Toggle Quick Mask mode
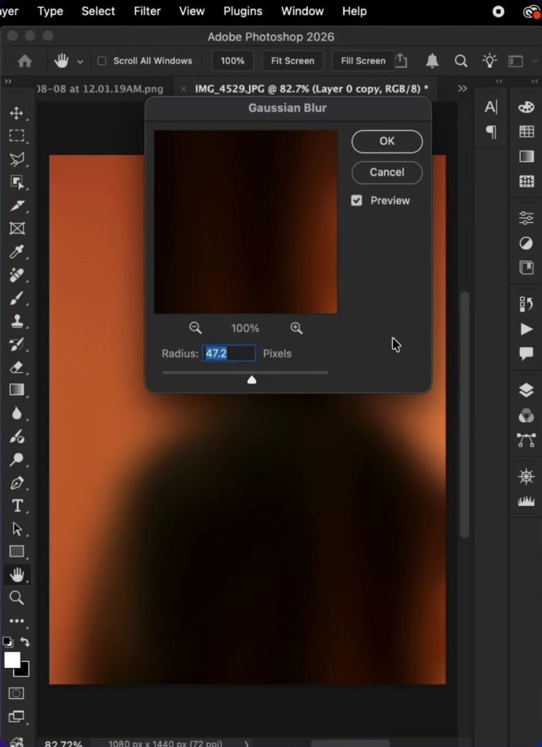This screenshot has height=747, width=542. tap(17, 693)
